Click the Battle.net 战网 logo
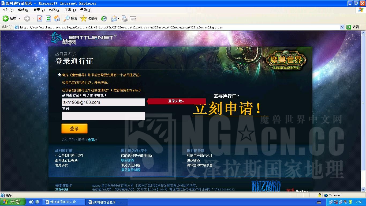This screenshot has height=206, width=366. pyautogui.click(x=84, y=38)
